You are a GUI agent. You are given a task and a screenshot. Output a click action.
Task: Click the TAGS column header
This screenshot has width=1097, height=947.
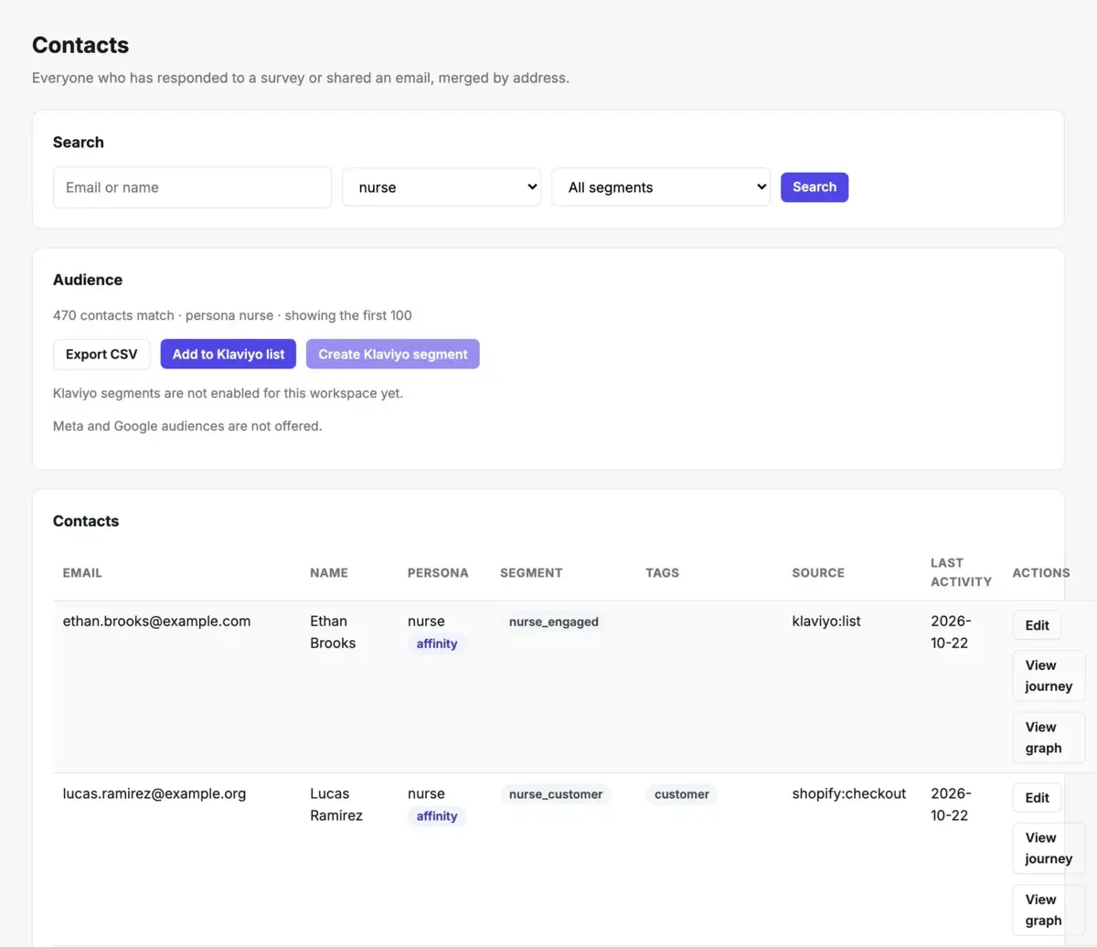click(x=663, y=573)
